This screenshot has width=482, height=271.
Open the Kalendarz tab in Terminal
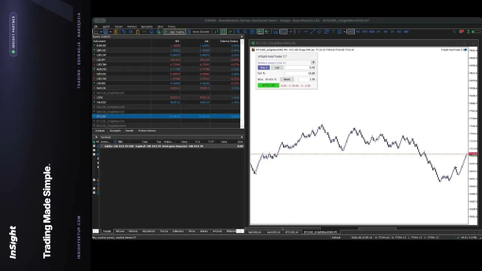click(178, 231)
